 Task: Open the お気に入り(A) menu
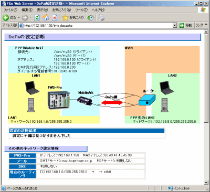[x=61, y=10]
